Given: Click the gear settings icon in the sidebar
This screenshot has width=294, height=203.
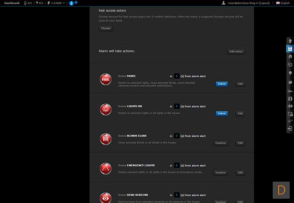Looking at the screenshot, I should point(290,121).
